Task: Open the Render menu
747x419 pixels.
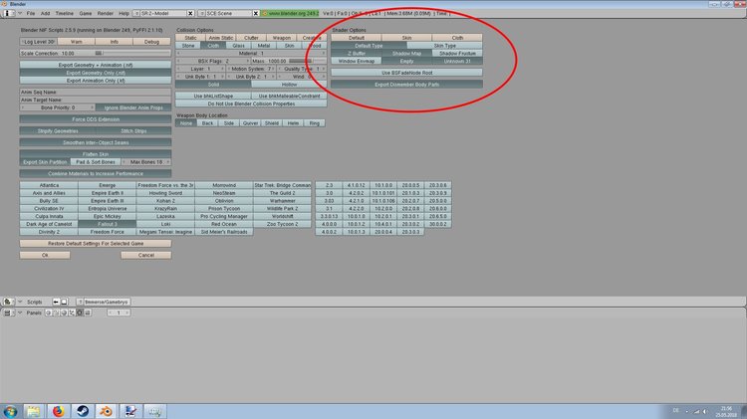Action: tap(106, 13)
